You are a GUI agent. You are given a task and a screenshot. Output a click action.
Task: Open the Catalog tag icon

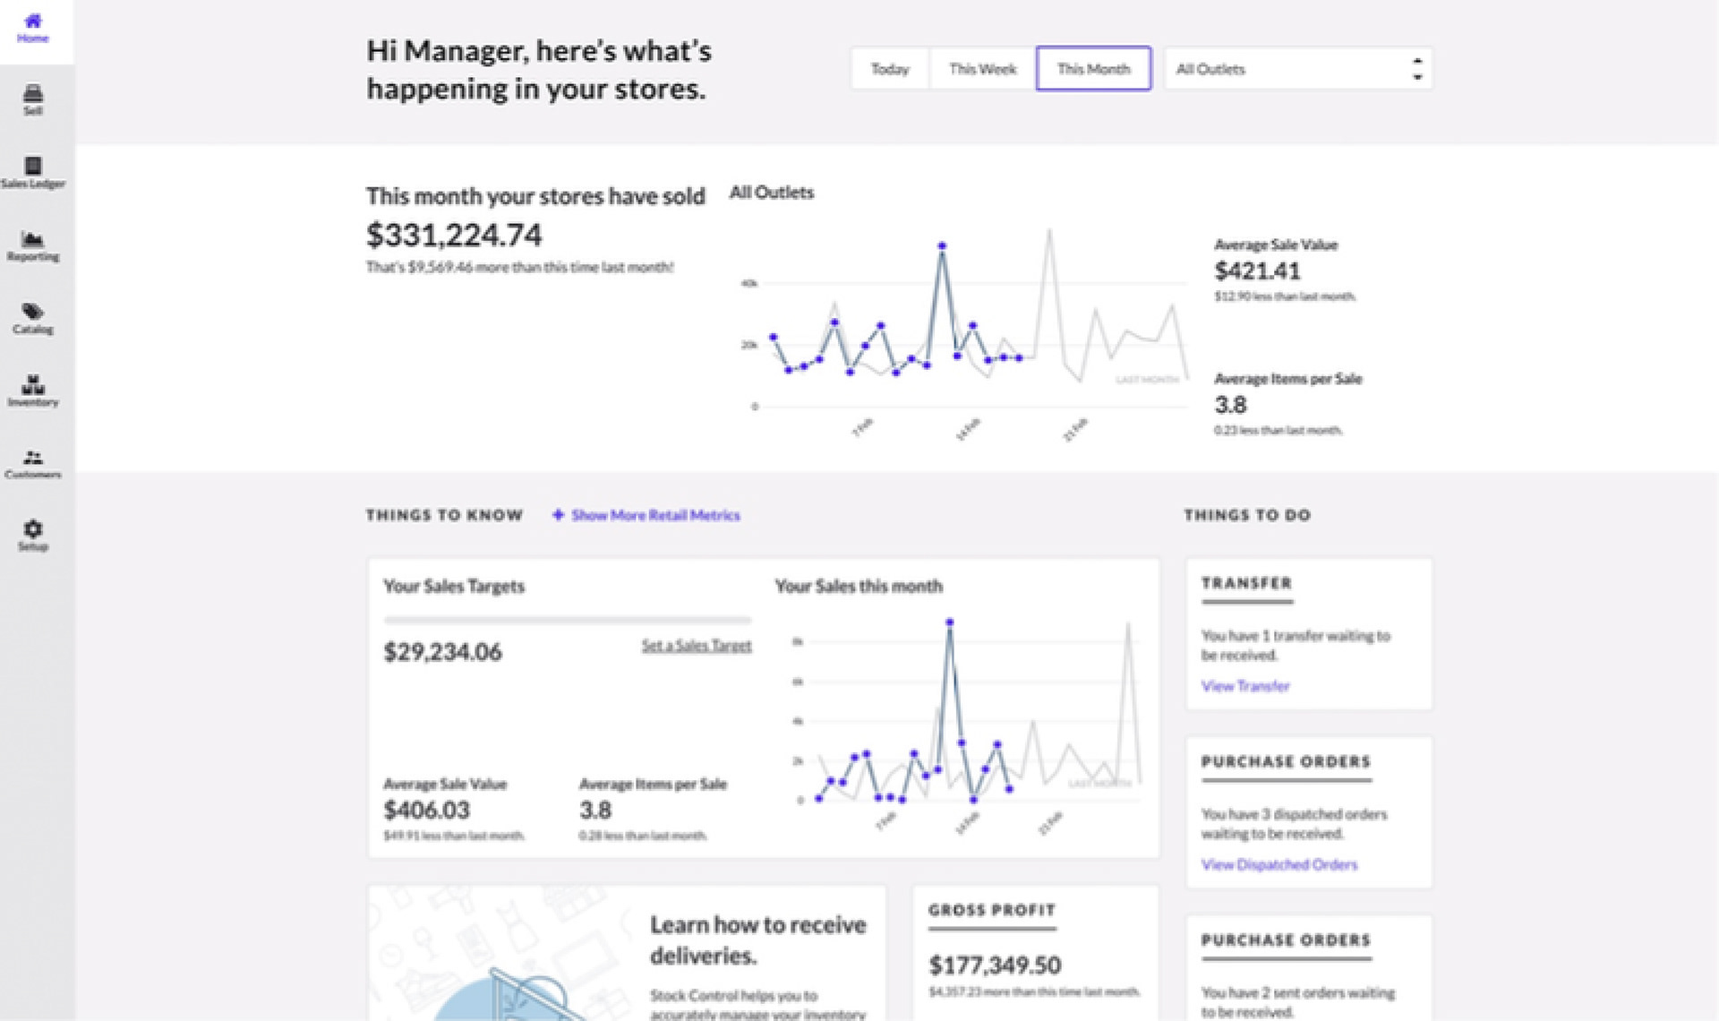pyautogui.click(x=33, y=311)
